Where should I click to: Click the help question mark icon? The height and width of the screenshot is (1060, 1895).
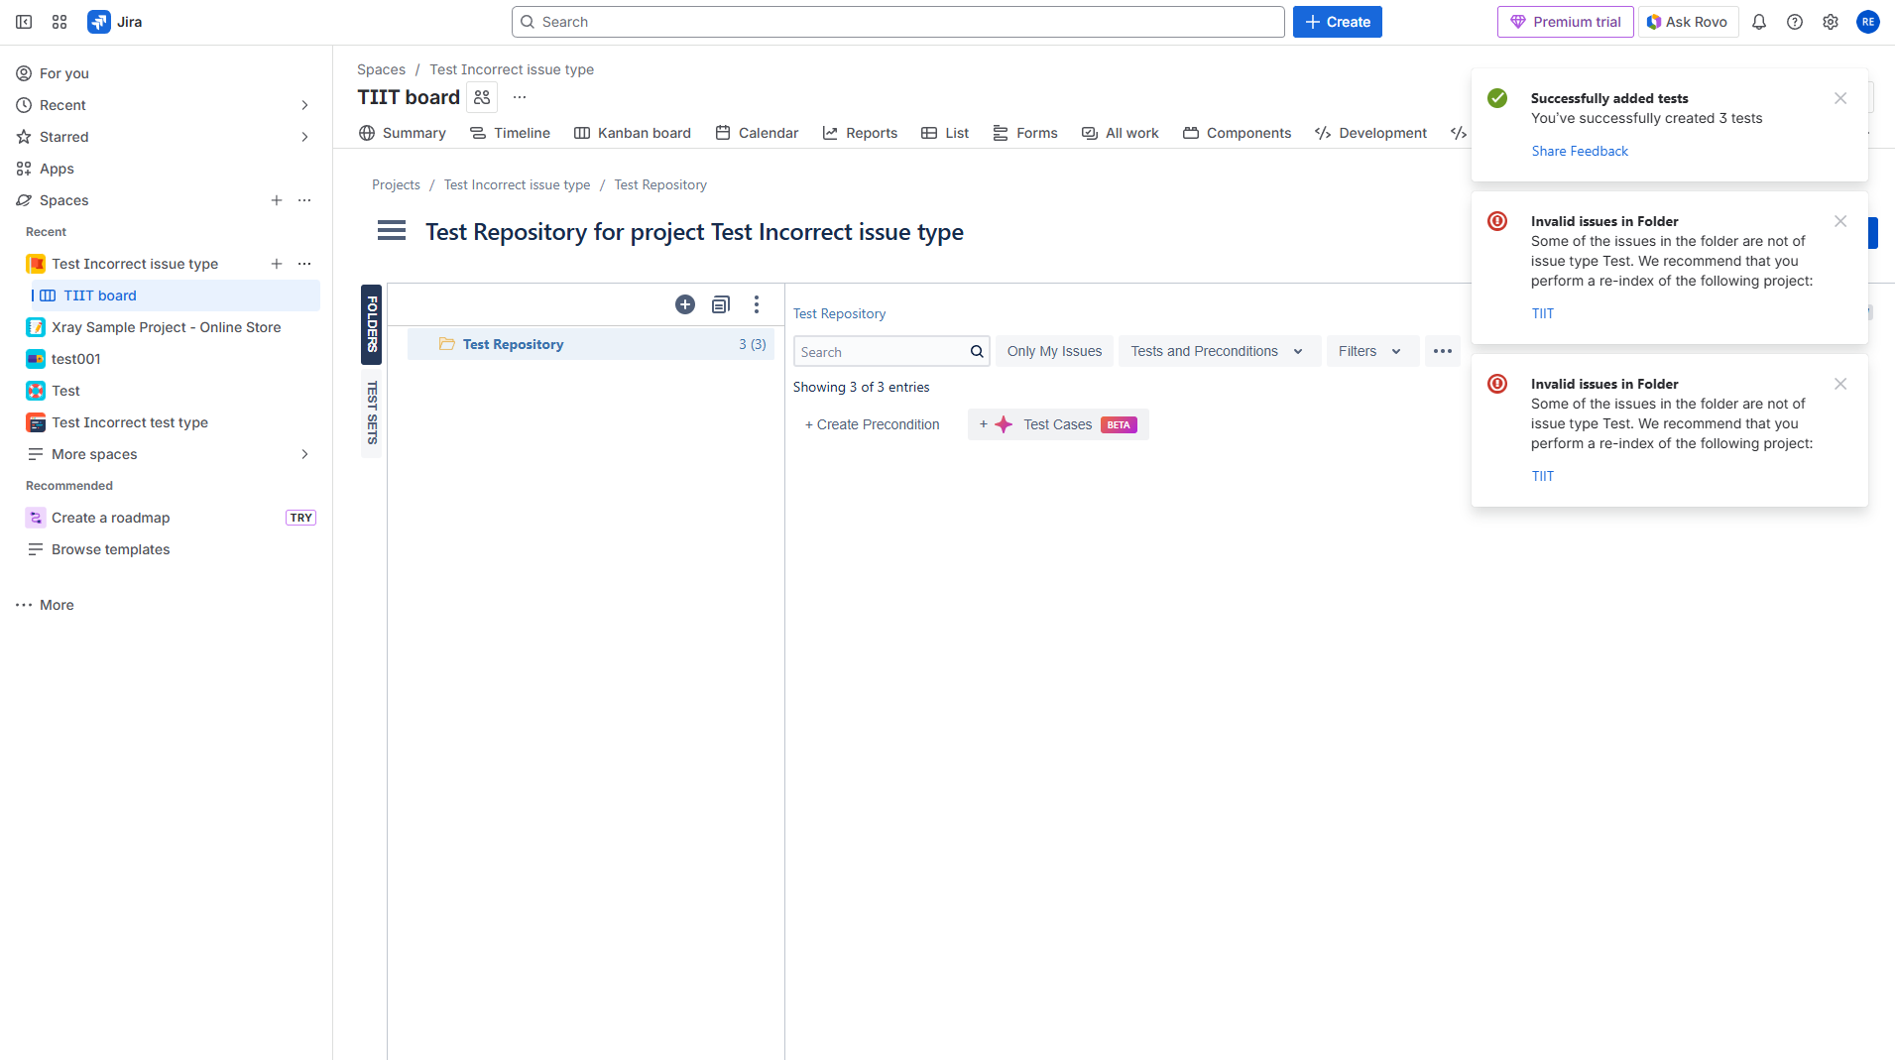(x=1795, y=22)
